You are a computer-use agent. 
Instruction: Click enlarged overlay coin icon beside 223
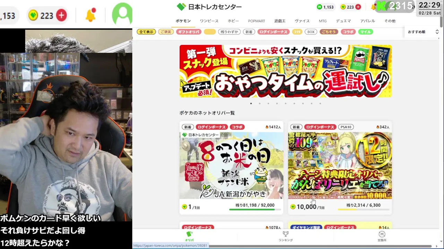(x=33, y=16)
